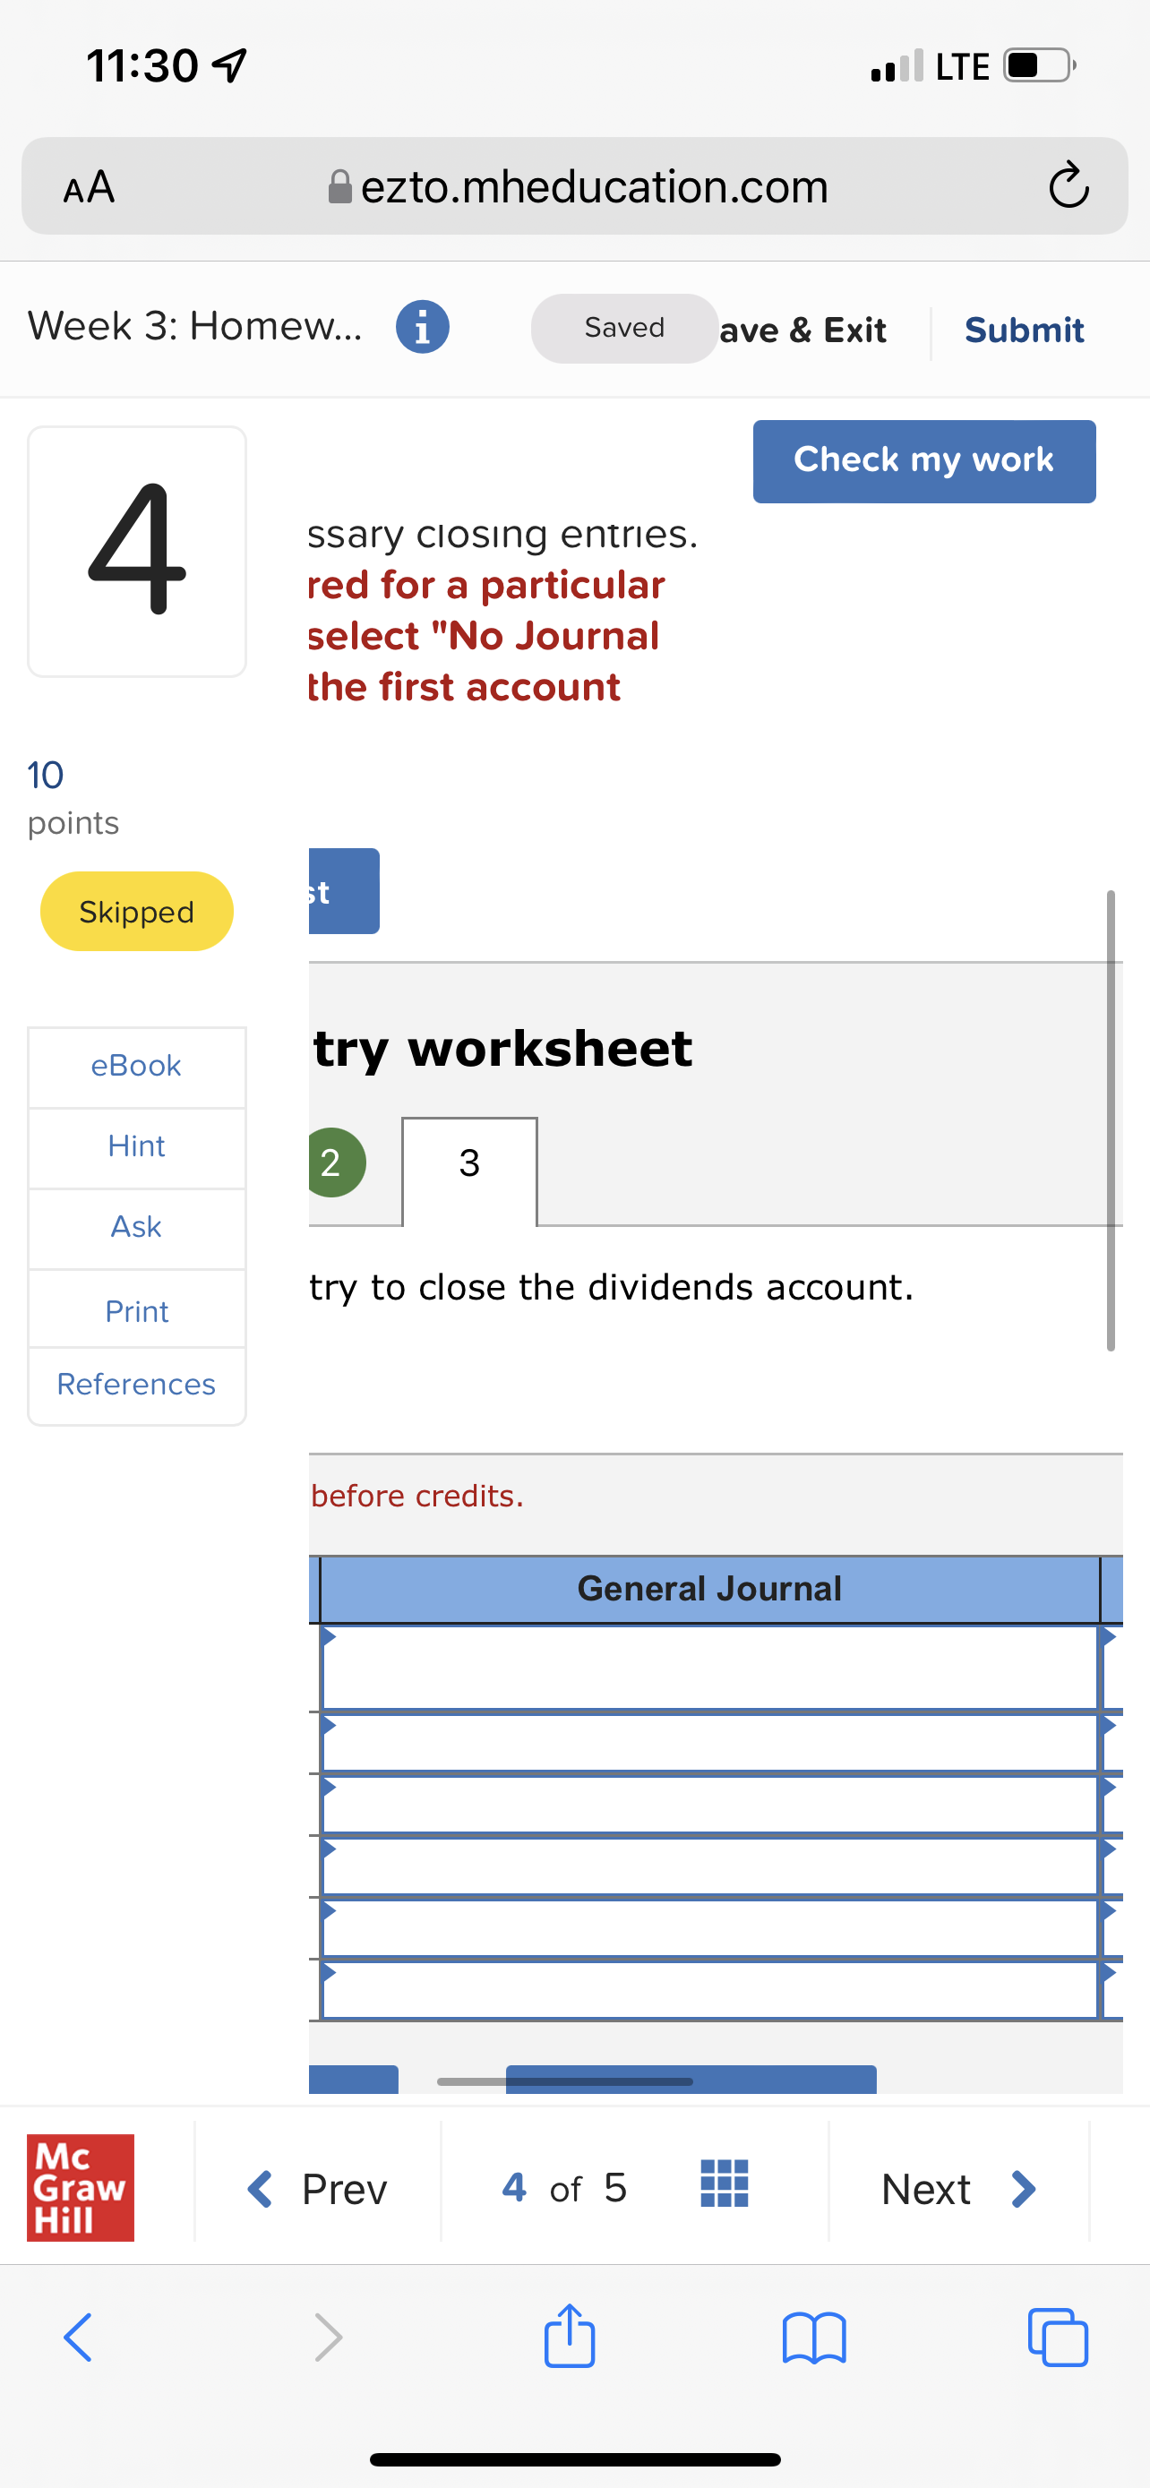1150x2488 pixels.
Task: Click the horizontal scrollbar below the journal
Action: 565,2081
